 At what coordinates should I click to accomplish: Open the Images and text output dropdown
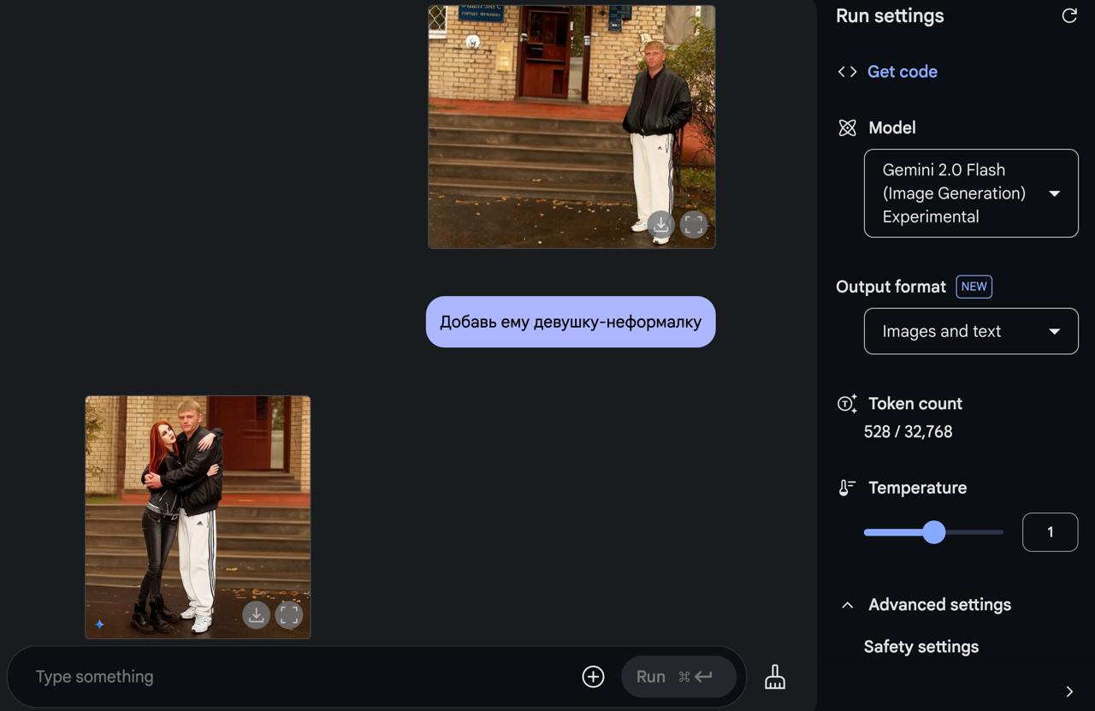tap(970, 331)
